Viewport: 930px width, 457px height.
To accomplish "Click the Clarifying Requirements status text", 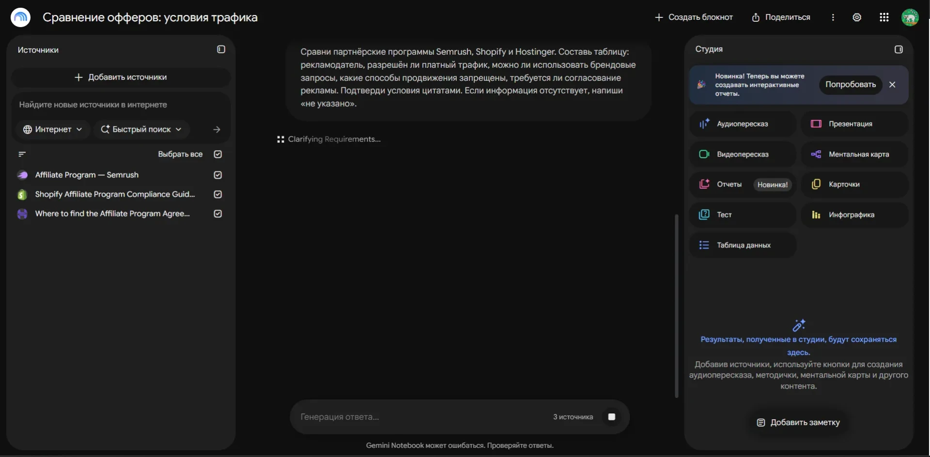I will click(x=334, y=139).
